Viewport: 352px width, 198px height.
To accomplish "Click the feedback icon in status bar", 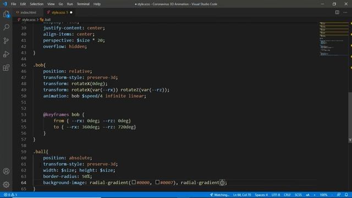I will point(339,195).
